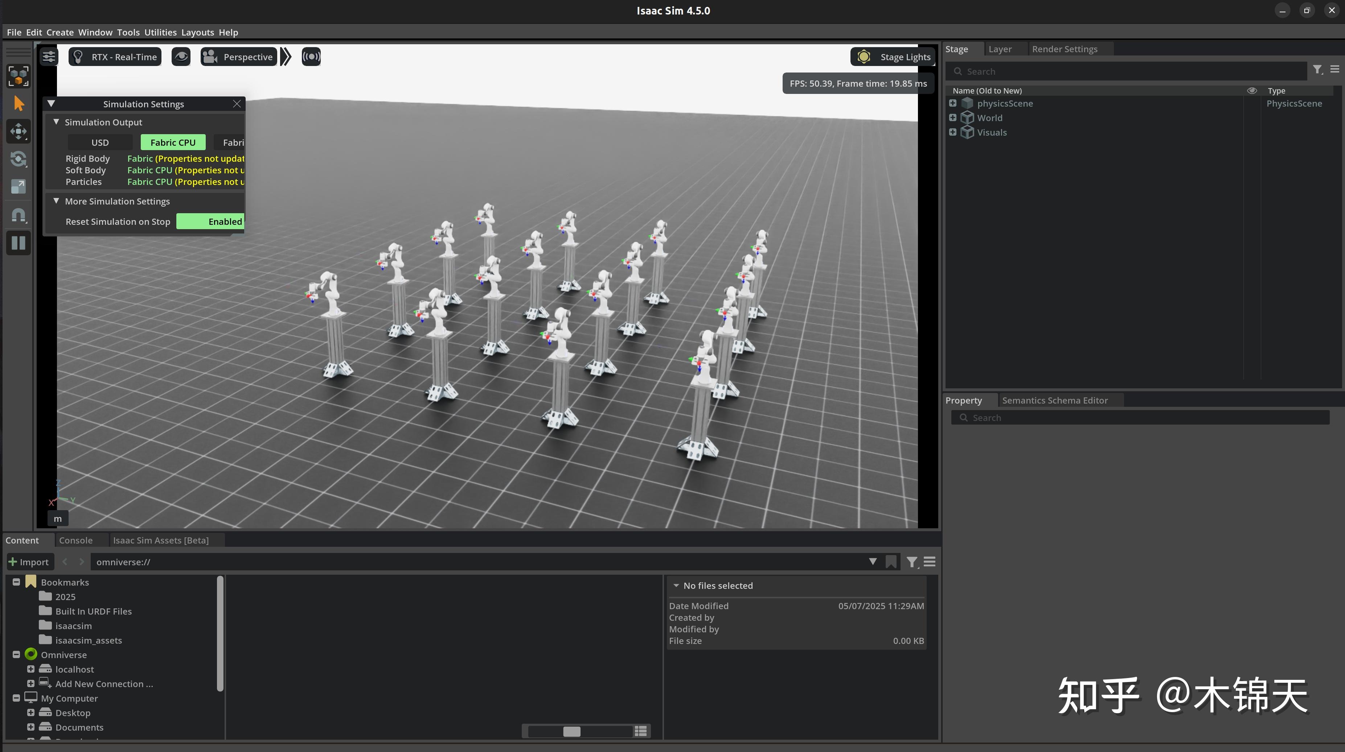Enable USD output in Simulation Output
Viewport: 1345px width, 752px height.
(100, 142)
